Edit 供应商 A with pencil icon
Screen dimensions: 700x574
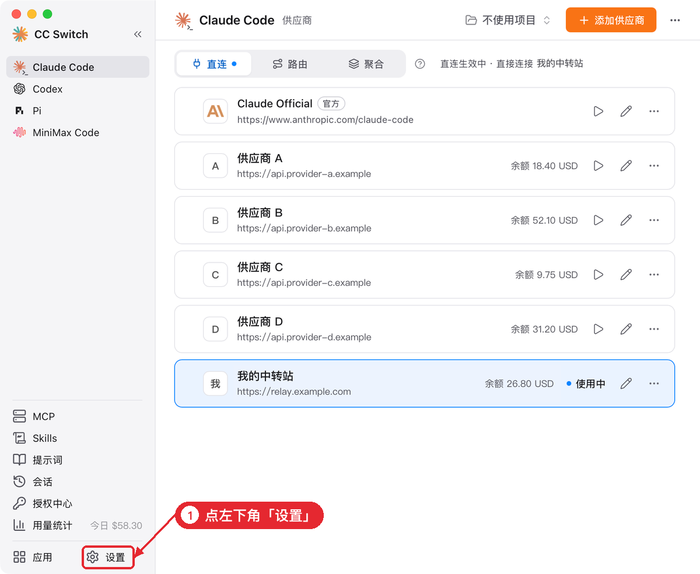[x=626, y=166]
